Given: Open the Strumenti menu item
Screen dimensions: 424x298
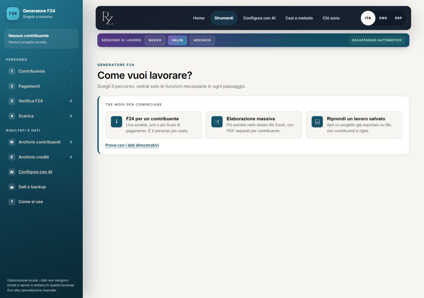Looking at the screenshot, I should 224,18.
